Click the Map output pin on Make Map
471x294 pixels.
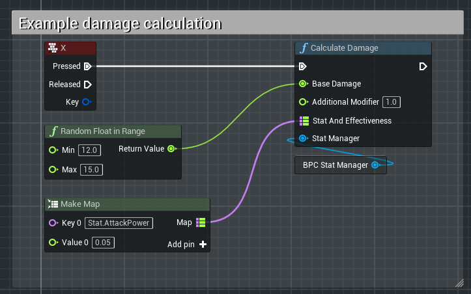(x=201, y=222)
